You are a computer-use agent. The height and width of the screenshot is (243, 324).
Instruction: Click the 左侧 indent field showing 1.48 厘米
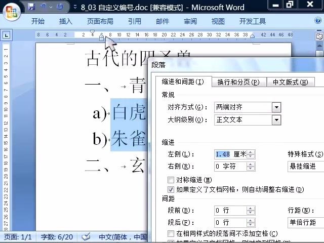click(231, 154)
